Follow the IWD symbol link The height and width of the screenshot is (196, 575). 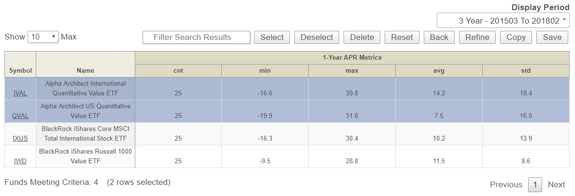click(20, 161)
